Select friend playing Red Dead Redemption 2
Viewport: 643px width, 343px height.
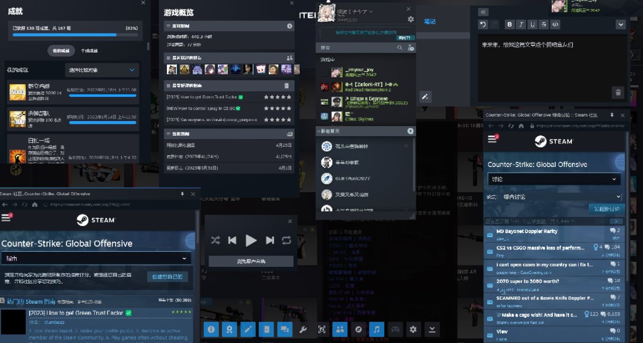point(365,87)
